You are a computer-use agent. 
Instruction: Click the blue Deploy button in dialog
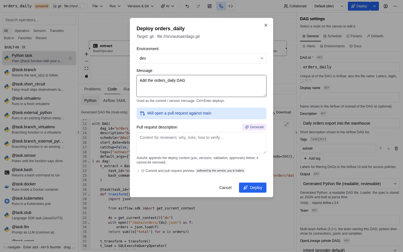pyautogui.click(x=253, y=188)
